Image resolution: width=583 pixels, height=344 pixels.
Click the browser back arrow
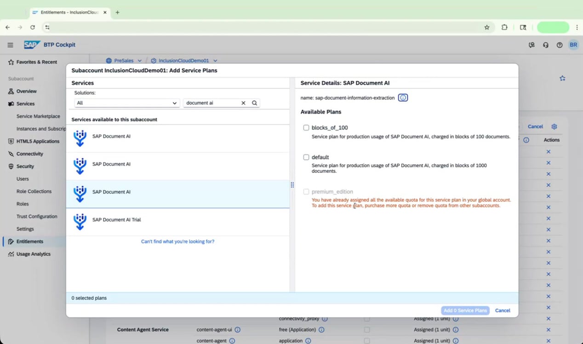pos(8,27)
